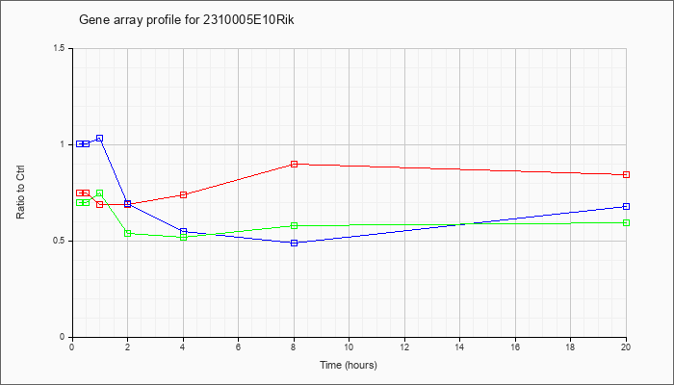Click the green data point at 2 hours

(x=128, y=233)
